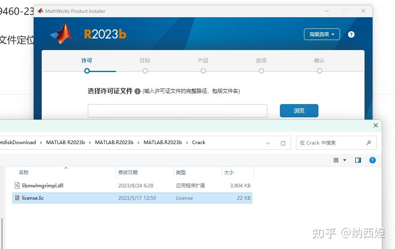Viewport: 395px width, 249px height.
Task: Toggle the preview pane icon
Action: tap(358, 160)
